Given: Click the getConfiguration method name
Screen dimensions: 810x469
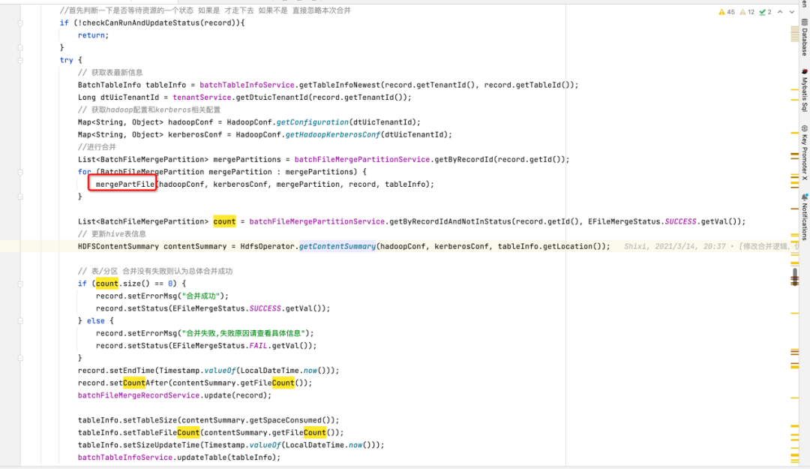Looking at the screenshot, I should 313,122.
